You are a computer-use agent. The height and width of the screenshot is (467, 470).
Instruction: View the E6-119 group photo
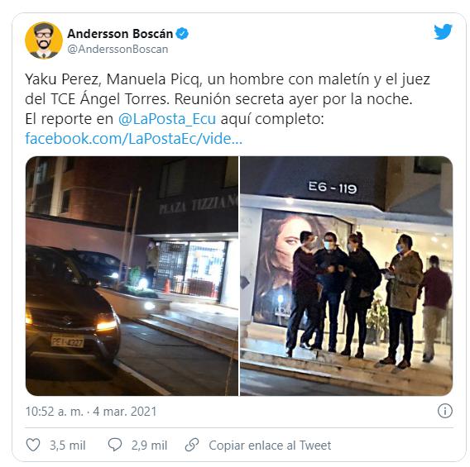coord(347,276)
